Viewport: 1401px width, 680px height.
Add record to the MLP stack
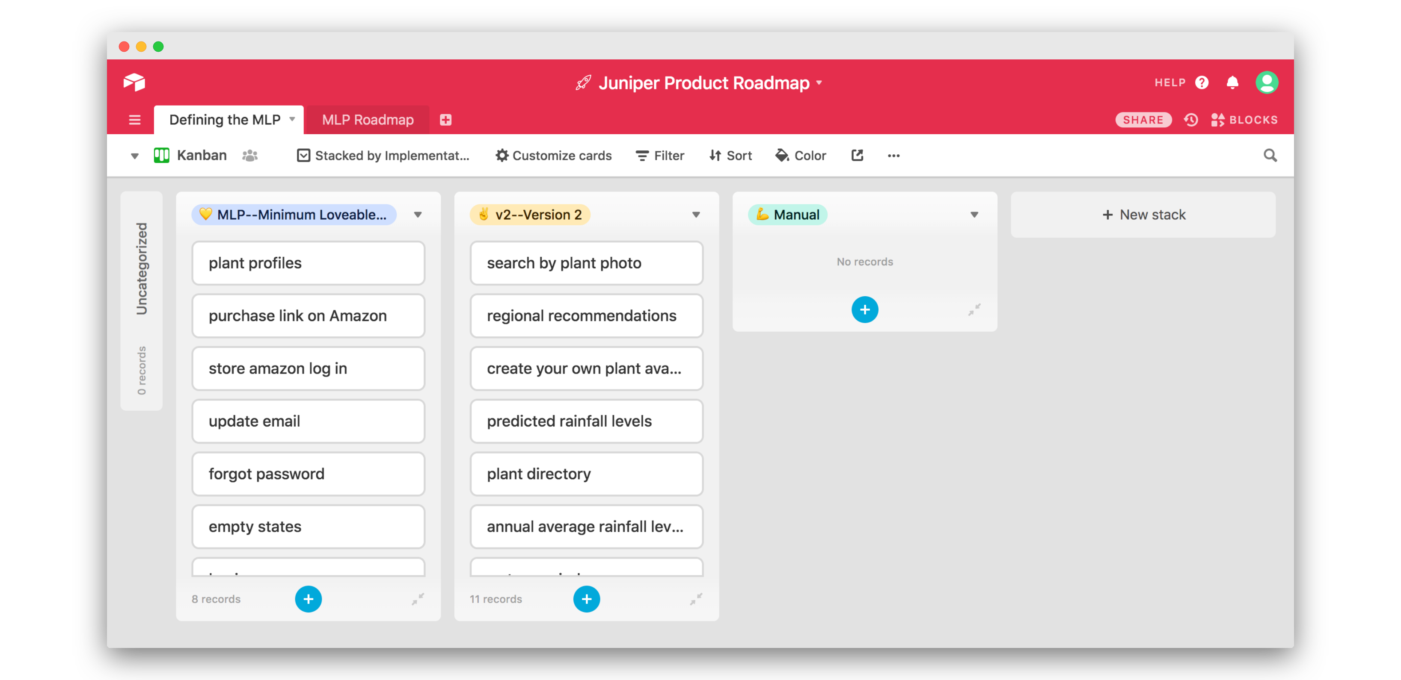[x=308, y=598]
